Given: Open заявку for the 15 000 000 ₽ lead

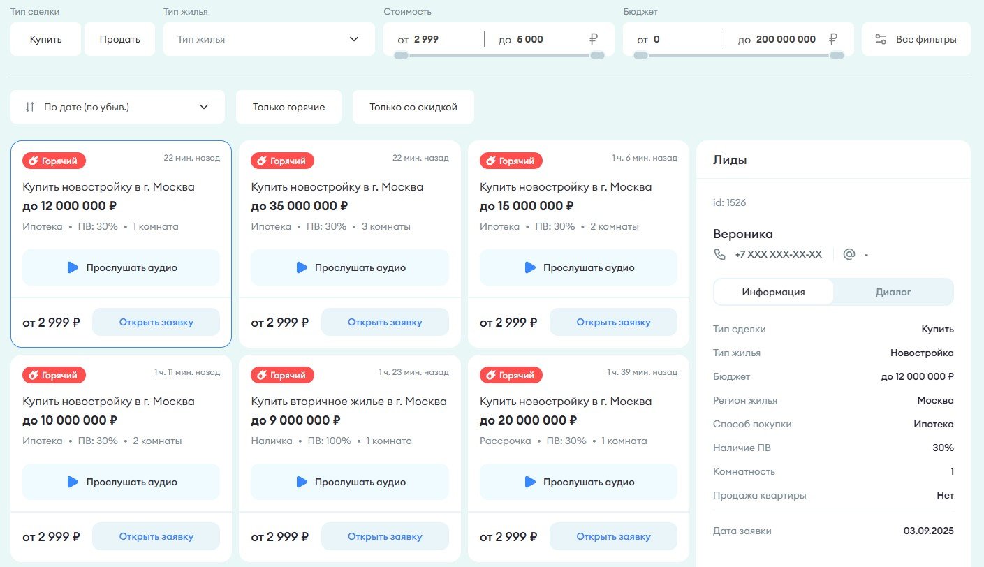Looking at the screenshot, I should [x=613, y=322].
